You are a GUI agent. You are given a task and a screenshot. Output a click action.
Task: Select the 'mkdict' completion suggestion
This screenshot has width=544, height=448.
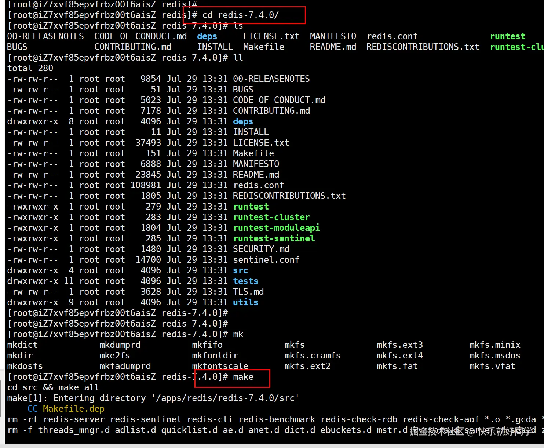(x=22, y=345)
